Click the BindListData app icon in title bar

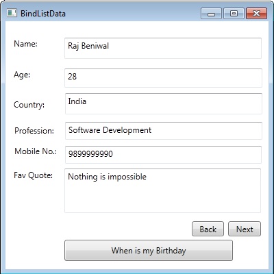[x=12, y=13]
